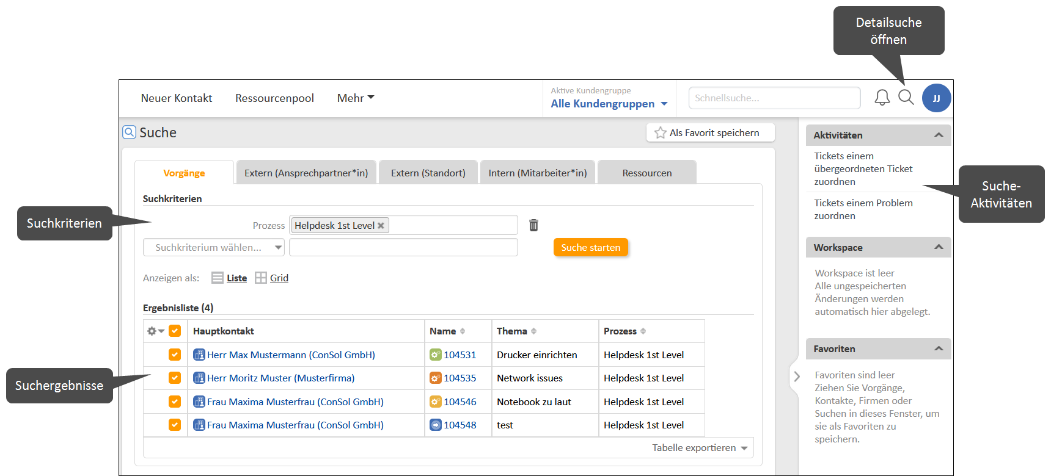Click the Liste view icon

click(x=217, y=278)
